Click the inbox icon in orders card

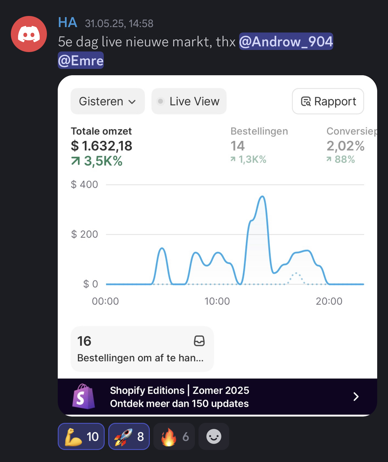click(x=199, y=341)
